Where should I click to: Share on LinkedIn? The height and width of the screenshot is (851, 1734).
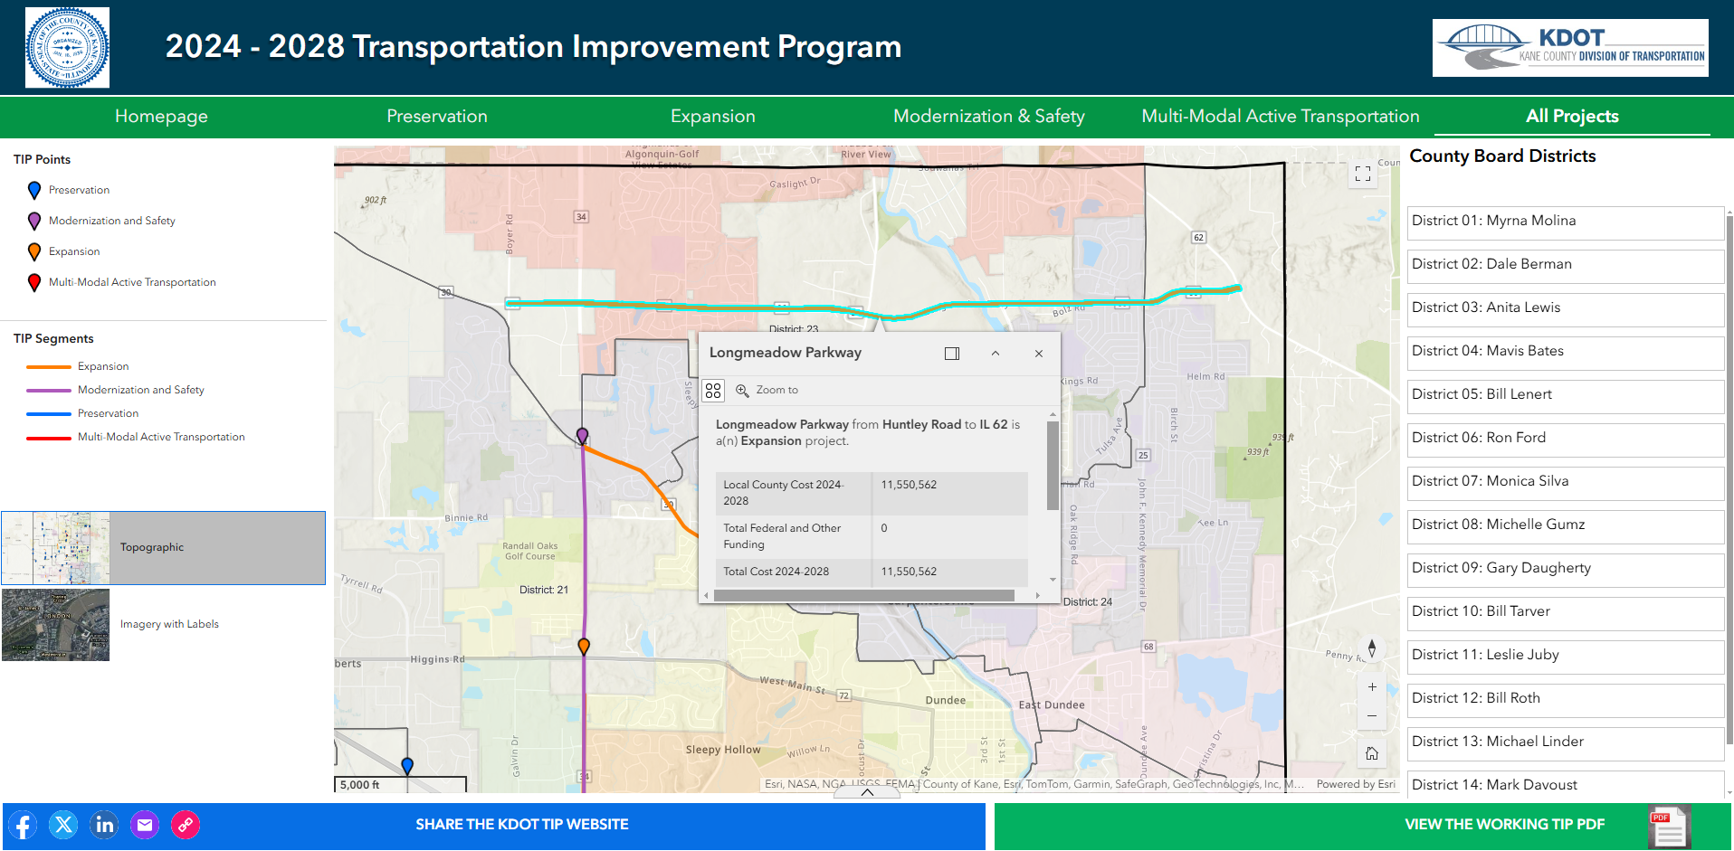point(104,825)
